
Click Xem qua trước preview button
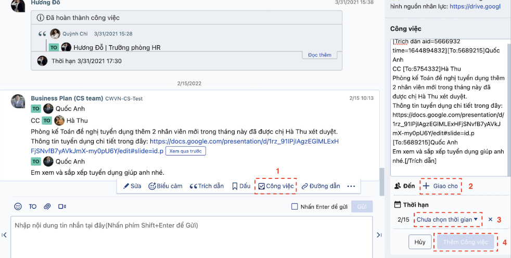pos(185,151)
